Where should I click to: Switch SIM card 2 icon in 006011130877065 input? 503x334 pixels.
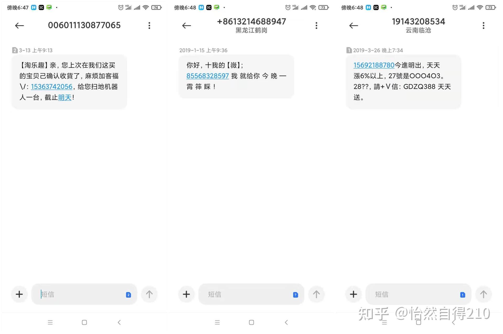pos(128,295)
